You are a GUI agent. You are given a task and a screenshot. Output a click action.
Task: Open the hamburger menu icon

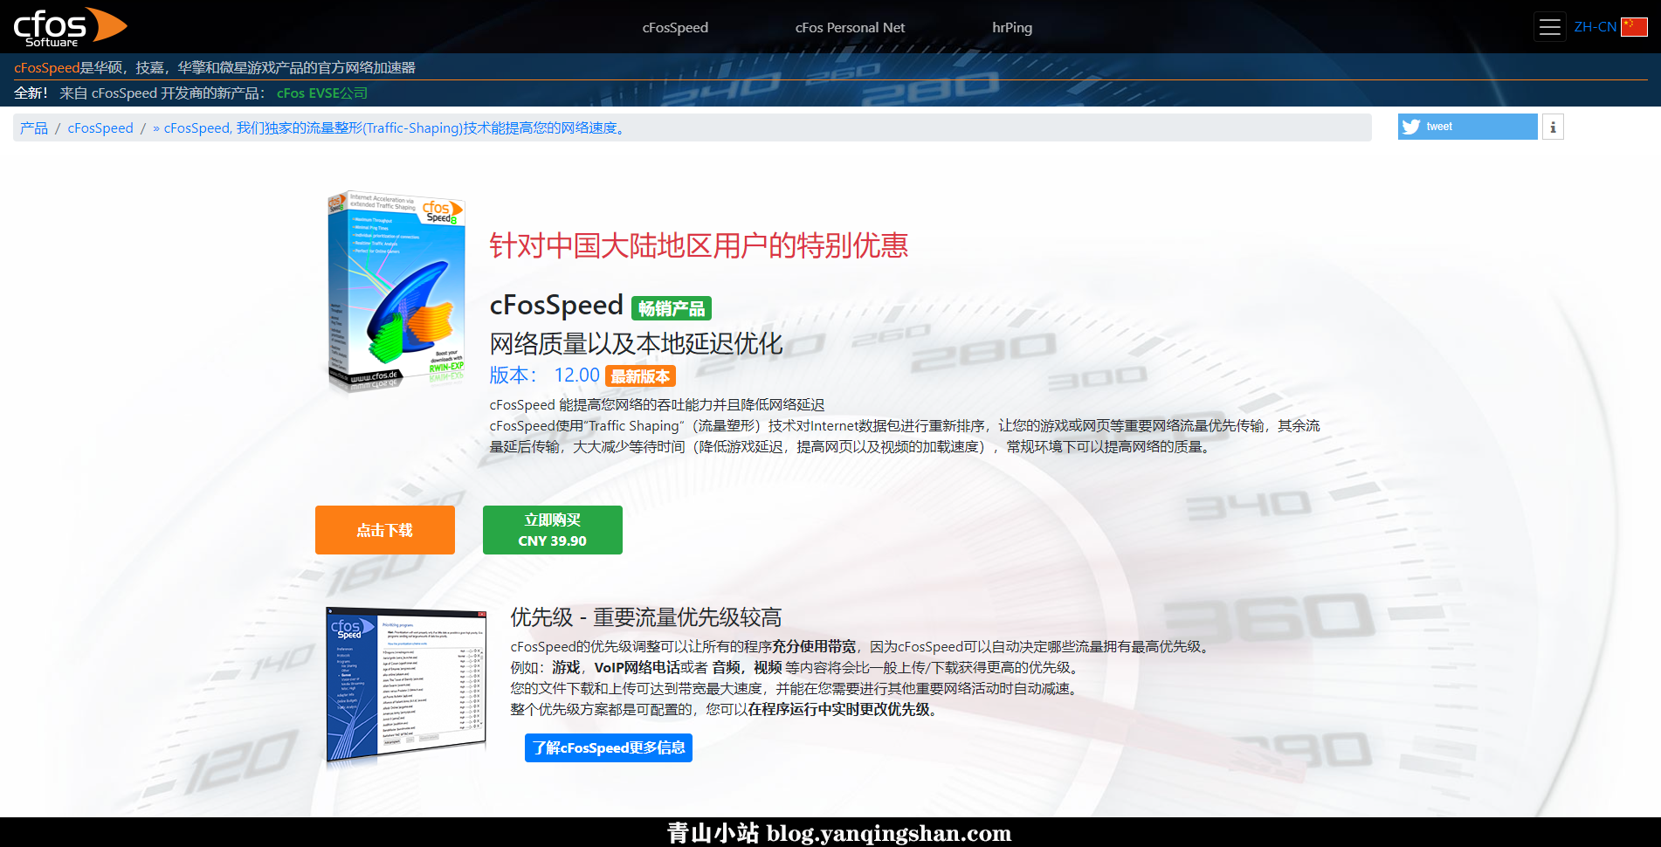(1550, 27)
